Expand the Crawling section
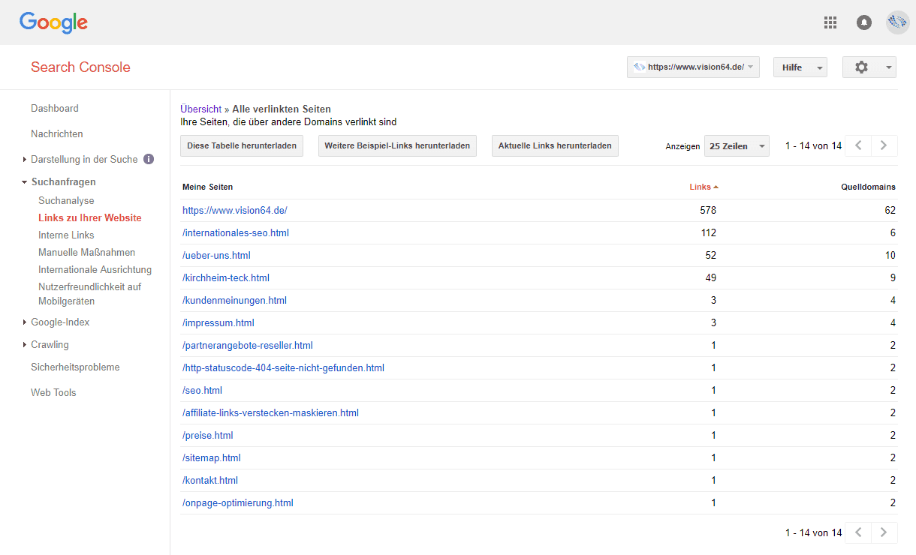 [25, 344]
